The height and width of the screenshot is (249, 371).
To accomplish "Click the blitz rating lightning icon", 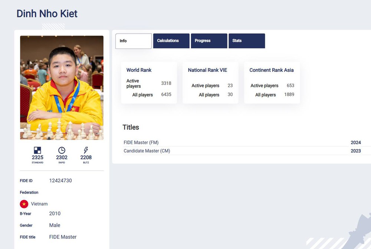I will pyautogui.click(x=86, y=150).
